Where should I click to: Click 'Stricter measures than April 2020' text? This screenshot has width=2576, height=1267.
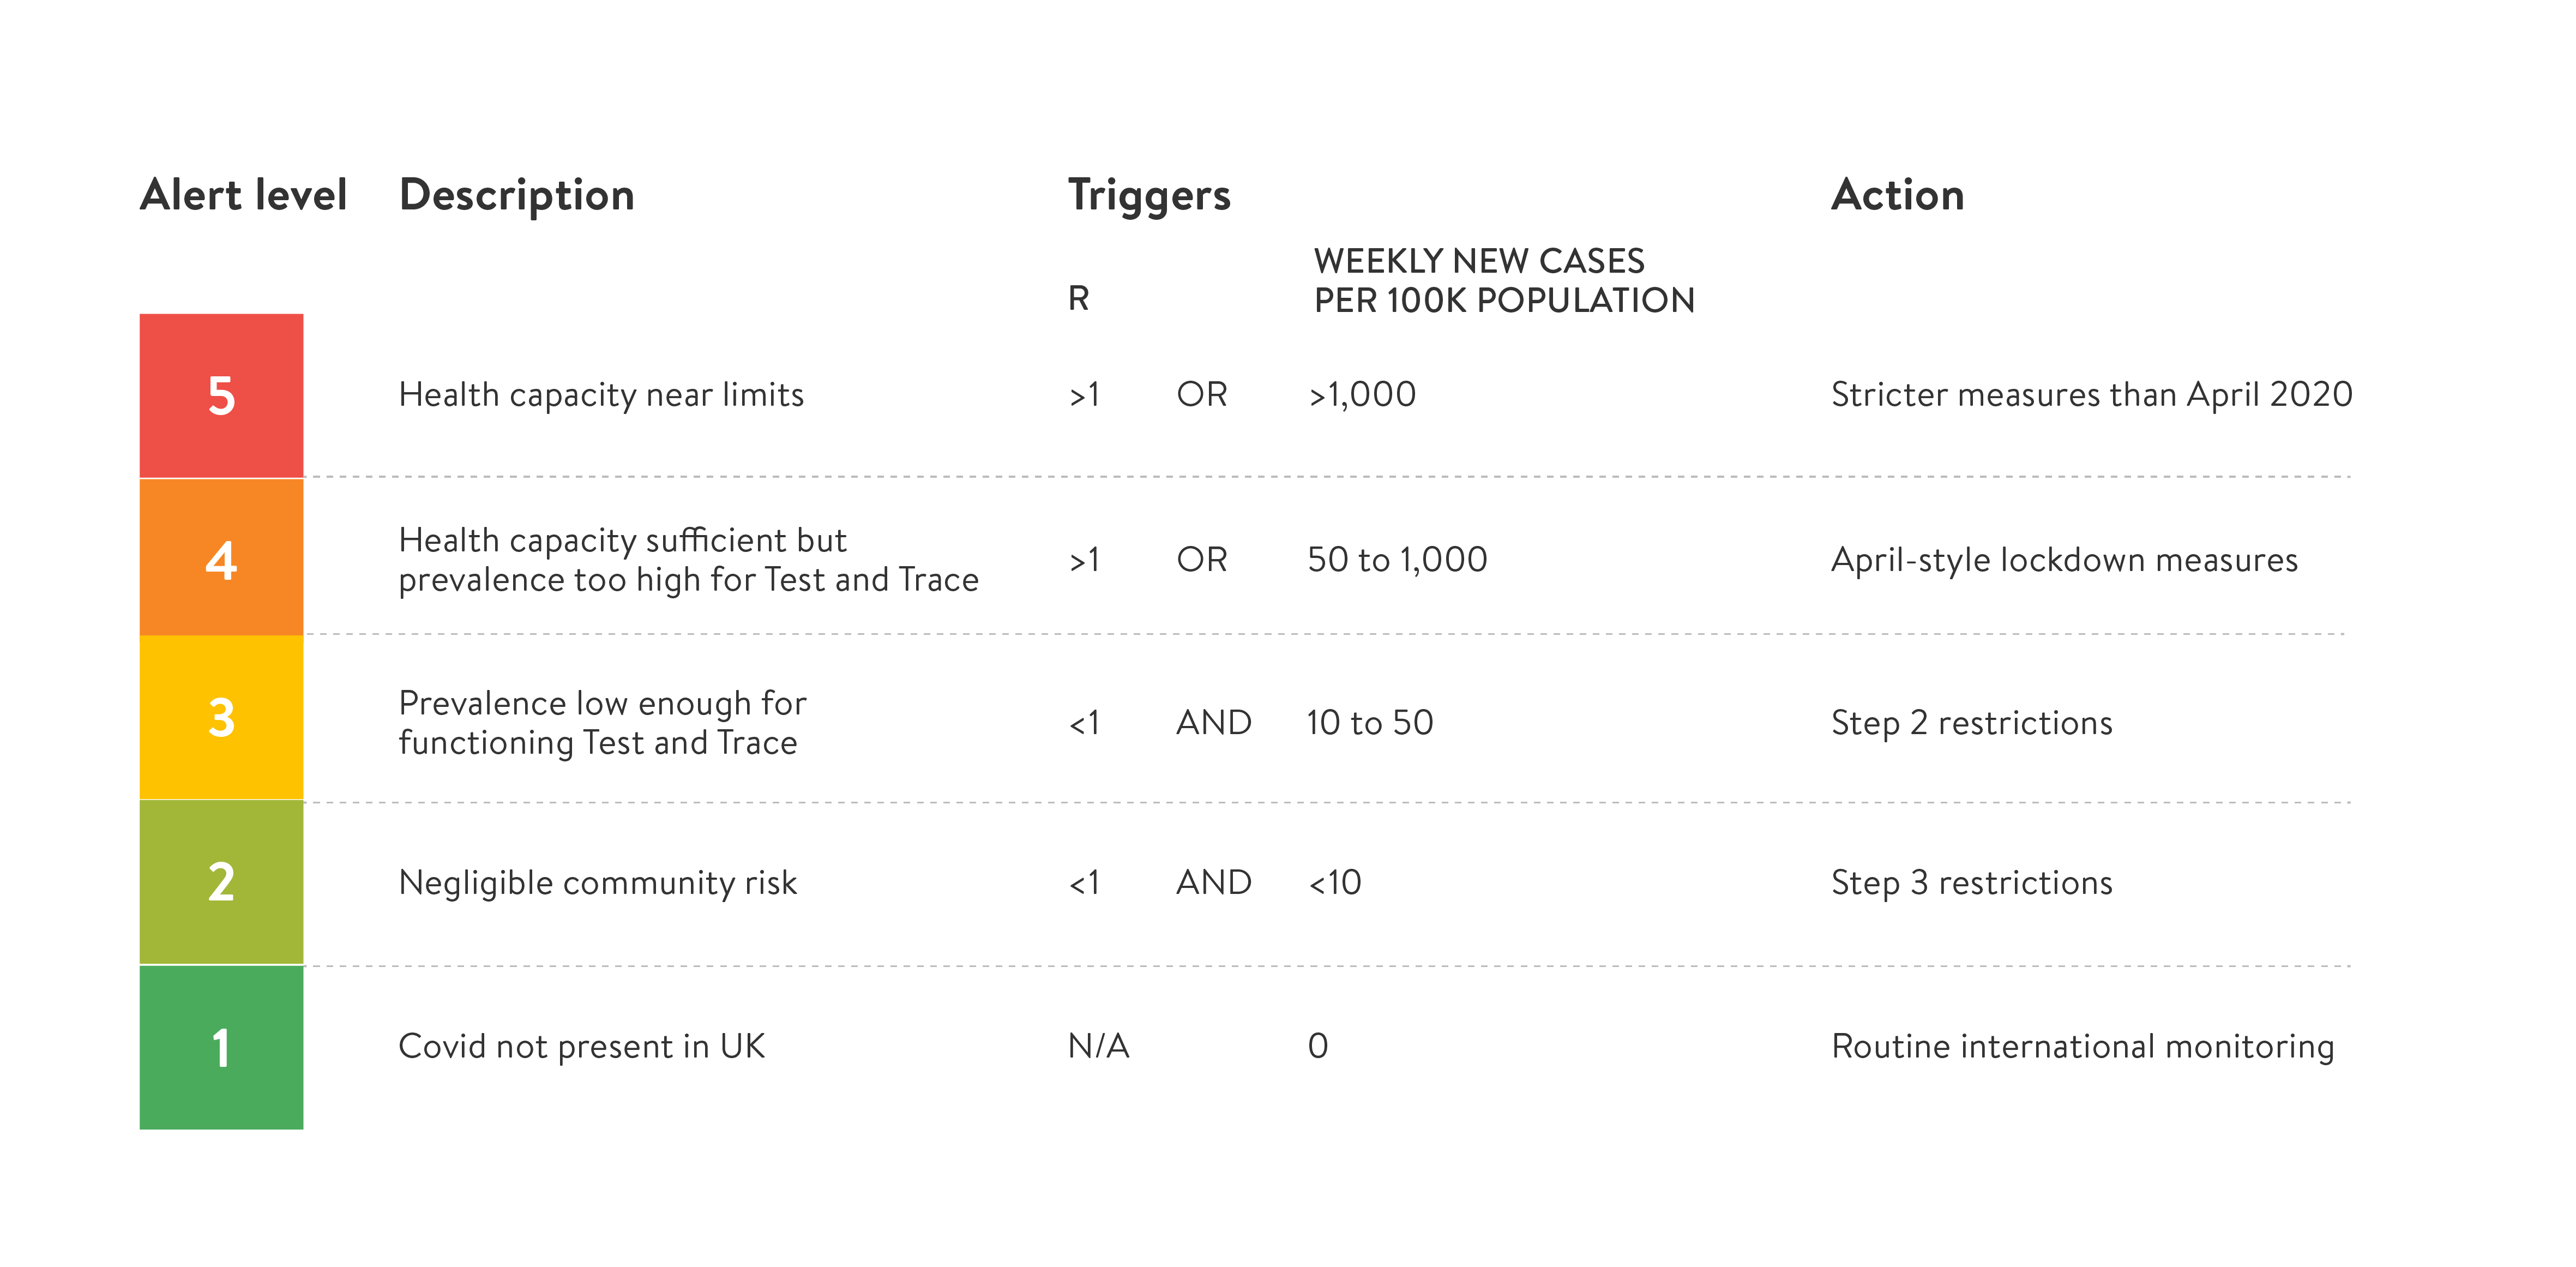pos(2091,395)
